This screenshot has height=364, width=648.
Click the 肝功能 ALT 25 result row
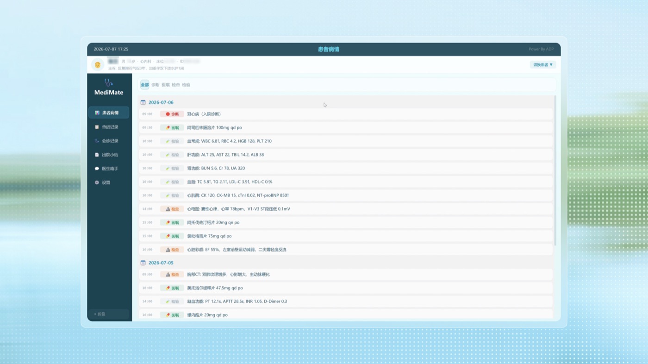point(346,155)
